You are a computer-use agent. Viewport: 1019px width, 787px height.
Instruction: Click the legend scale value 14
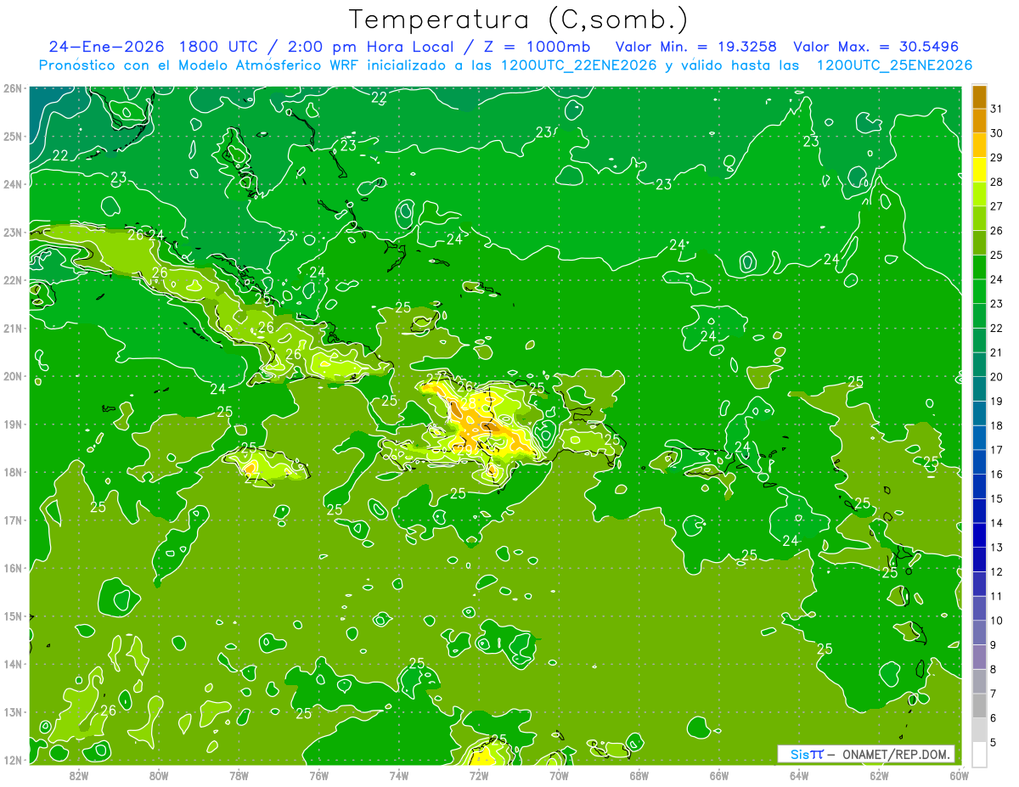click(x=996, y=523)
